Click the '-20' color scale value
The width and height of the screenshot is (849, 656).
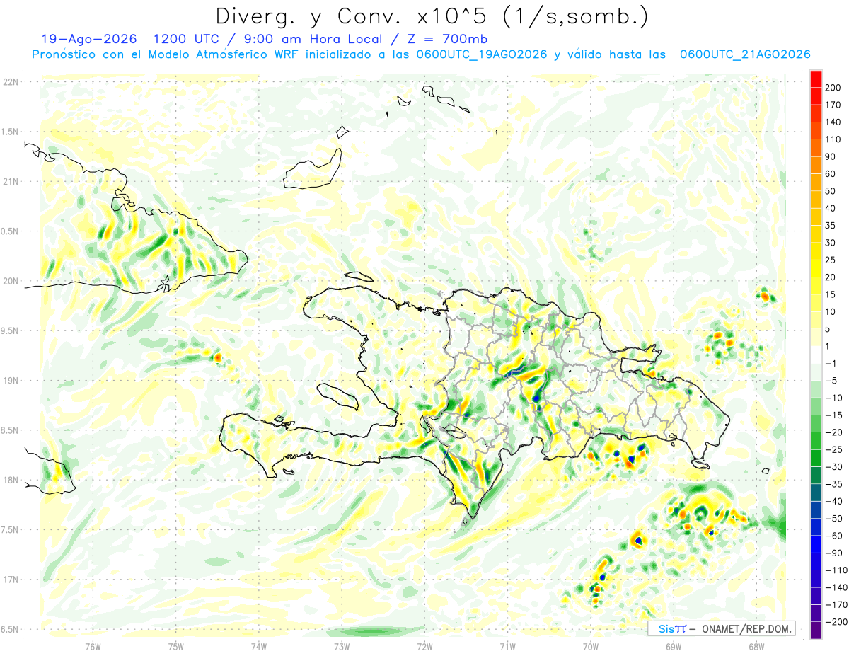(x=833, y=432)
